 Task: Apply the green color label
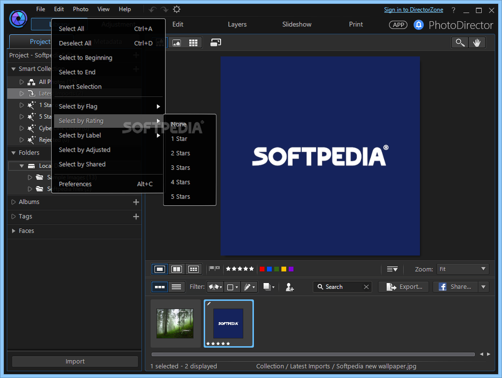tap(277, 269)
